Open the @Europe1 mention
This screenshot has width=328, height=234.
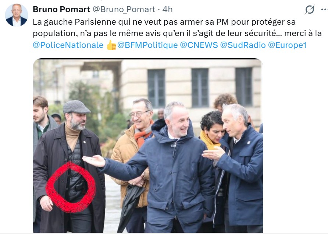pyautogui.click(x=287, y=45)
